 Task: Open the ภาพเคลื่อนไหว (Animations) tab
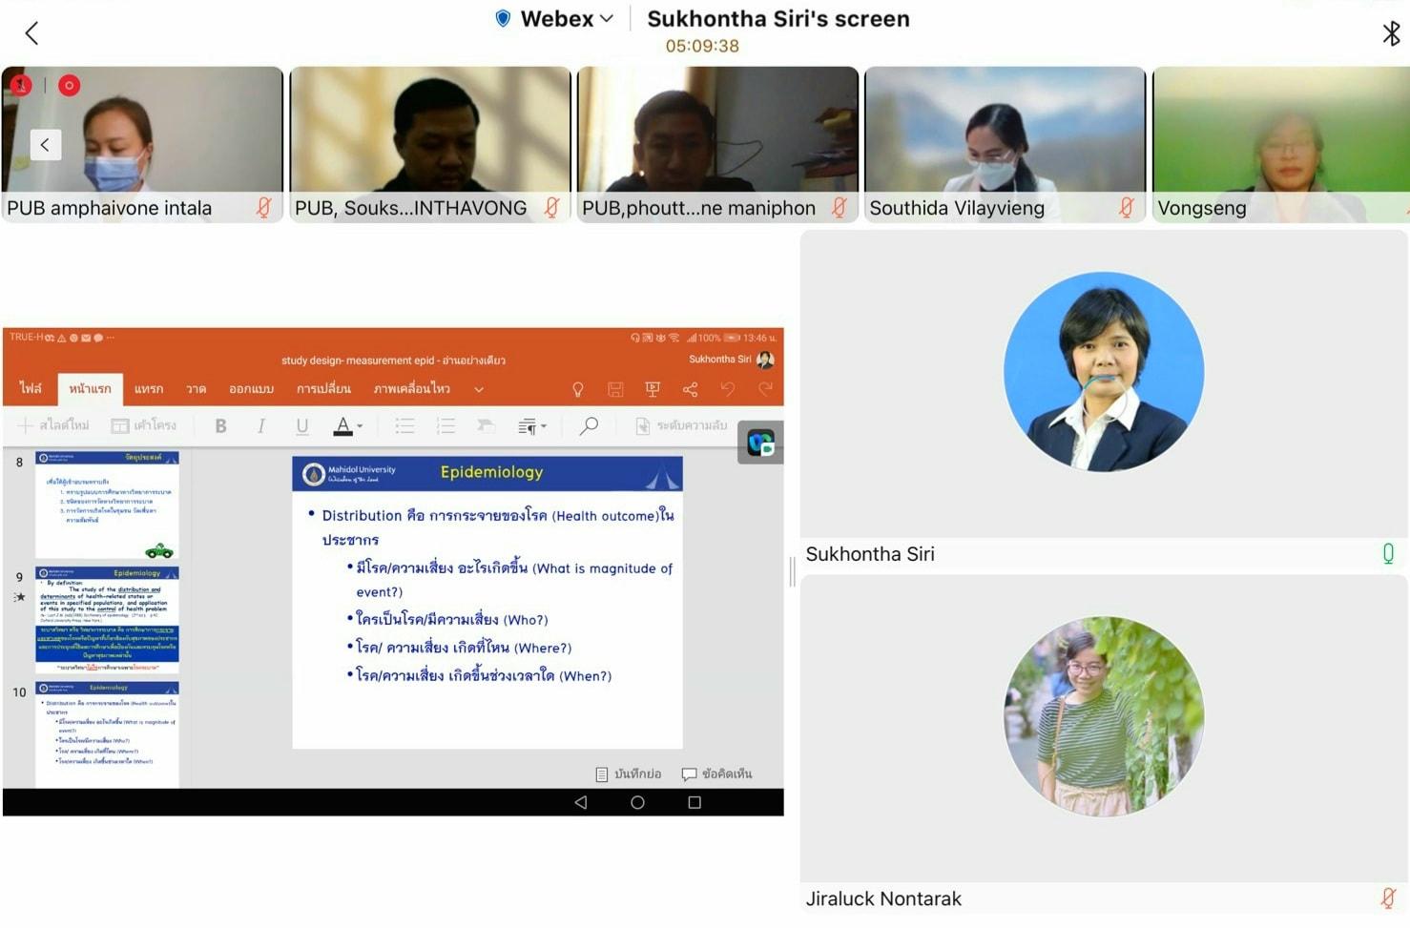(x=411, y=389)
